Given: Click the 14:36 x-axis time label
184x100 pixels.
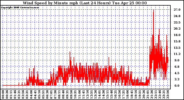Looking at the screenshot, I should click(x=103, y=94).
